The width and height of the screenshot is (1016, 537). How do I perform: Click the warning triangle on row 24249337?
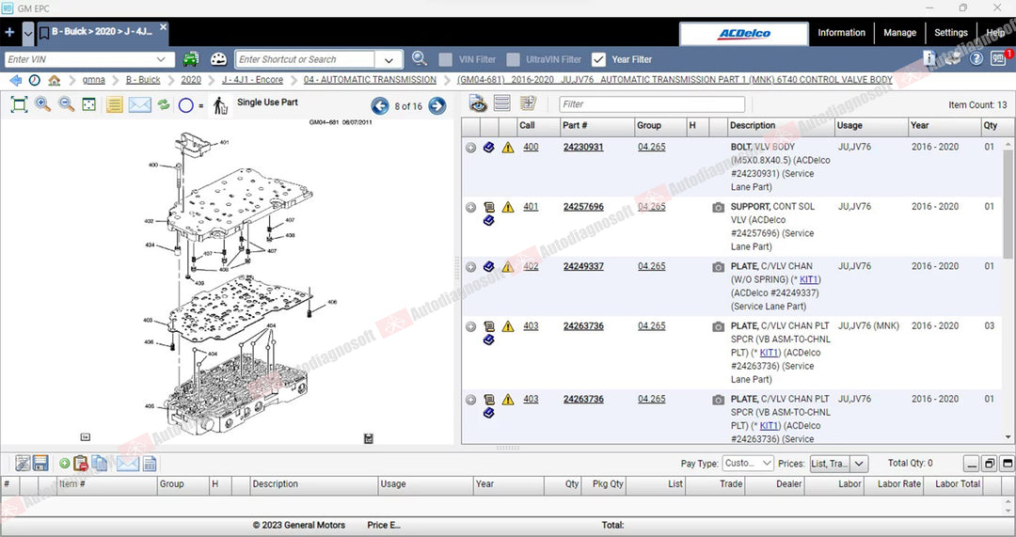[x=508, y=267]
